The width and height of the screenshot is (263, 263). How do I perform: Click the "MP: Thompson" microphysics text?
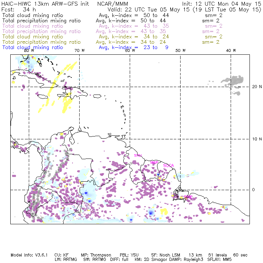96,255
